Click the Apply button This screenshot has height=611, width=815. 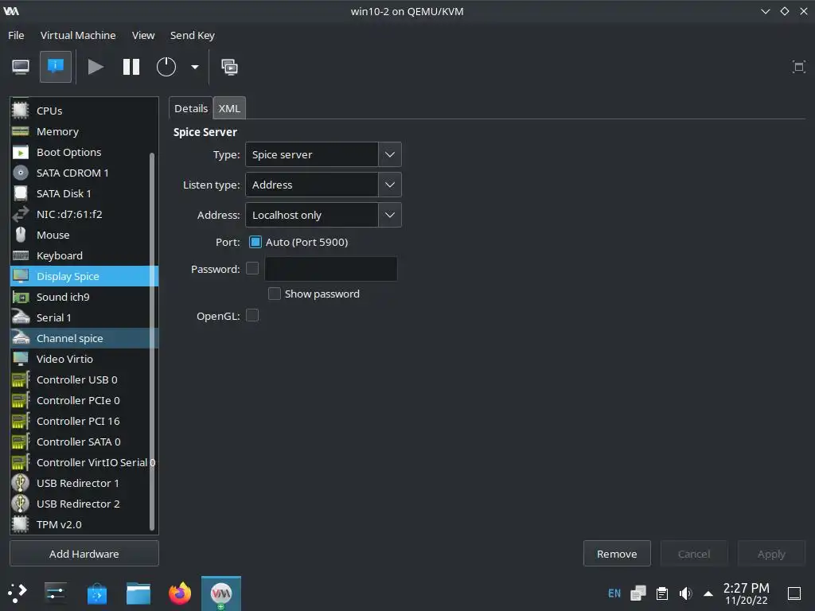[x=771, y=554]
